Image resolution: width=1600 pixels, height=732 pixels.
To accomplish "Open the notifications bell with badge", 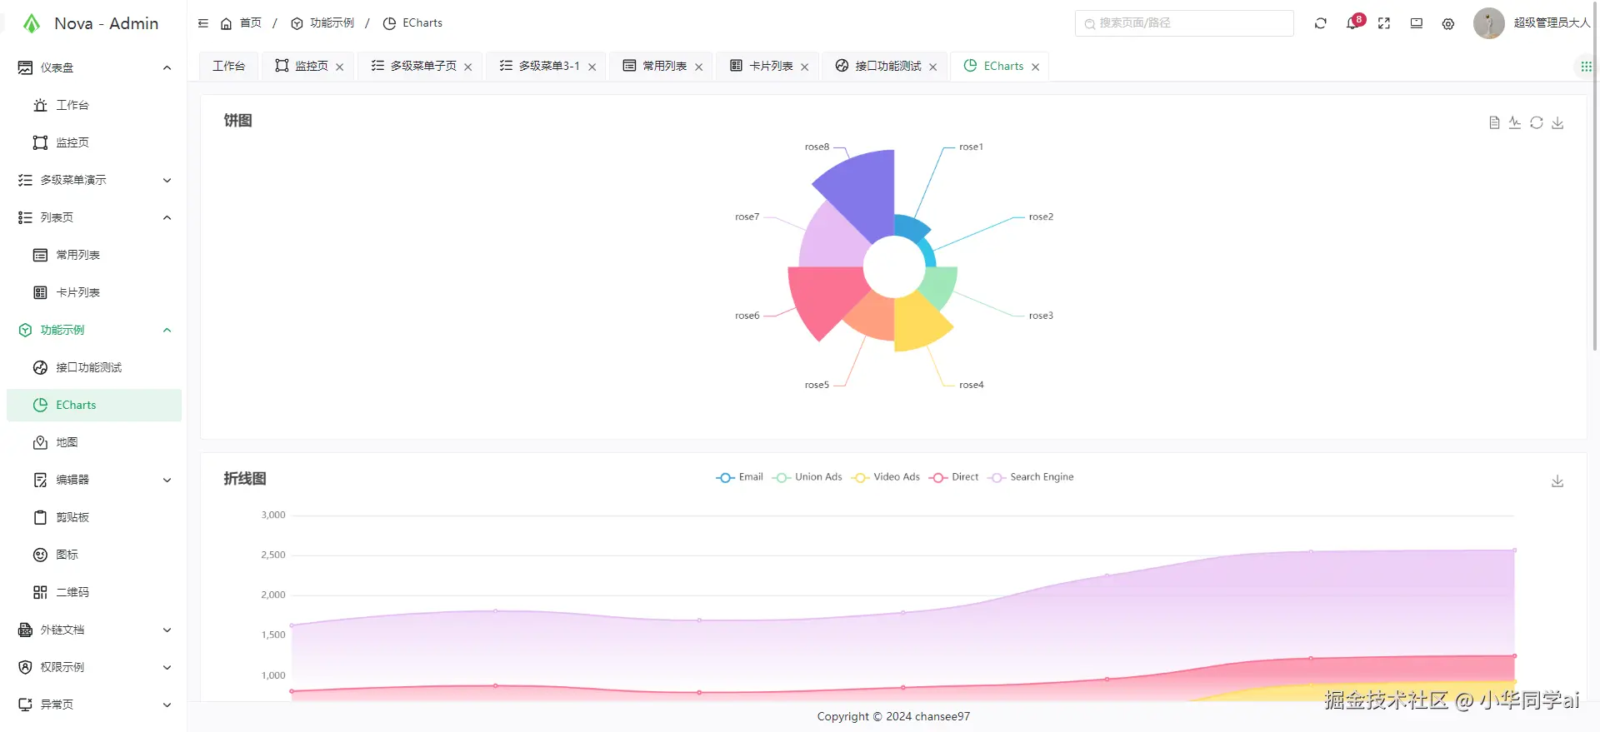I will pos(1352,23).
